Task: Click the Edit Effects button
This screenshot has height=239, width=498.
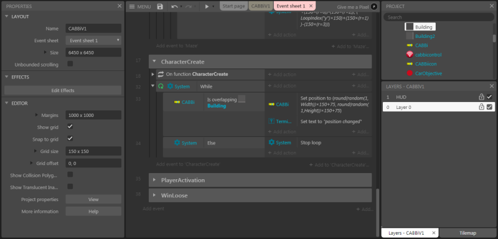Action: click(x=63, y=90)
